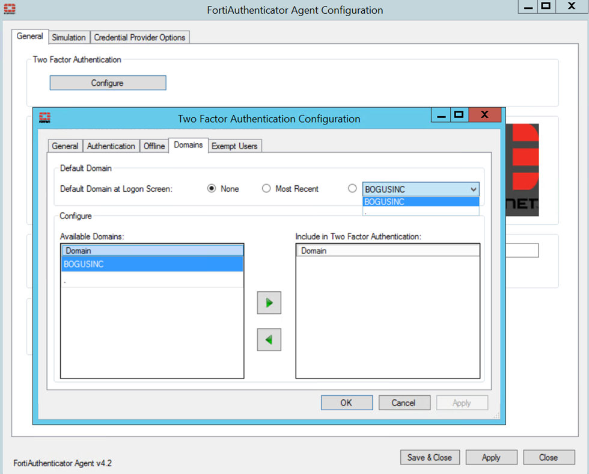Click the Close button in the Agent Configuration window

(549, 457)
